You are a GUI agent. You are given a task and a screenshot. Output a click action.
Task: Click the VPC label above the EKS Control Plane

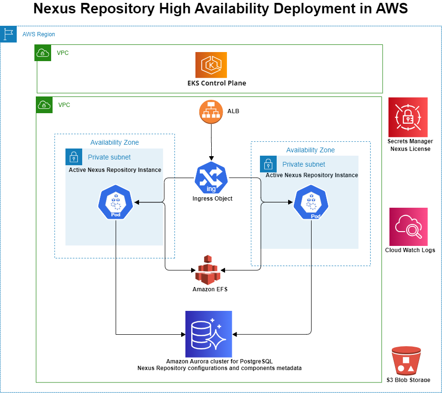[63, 53]
